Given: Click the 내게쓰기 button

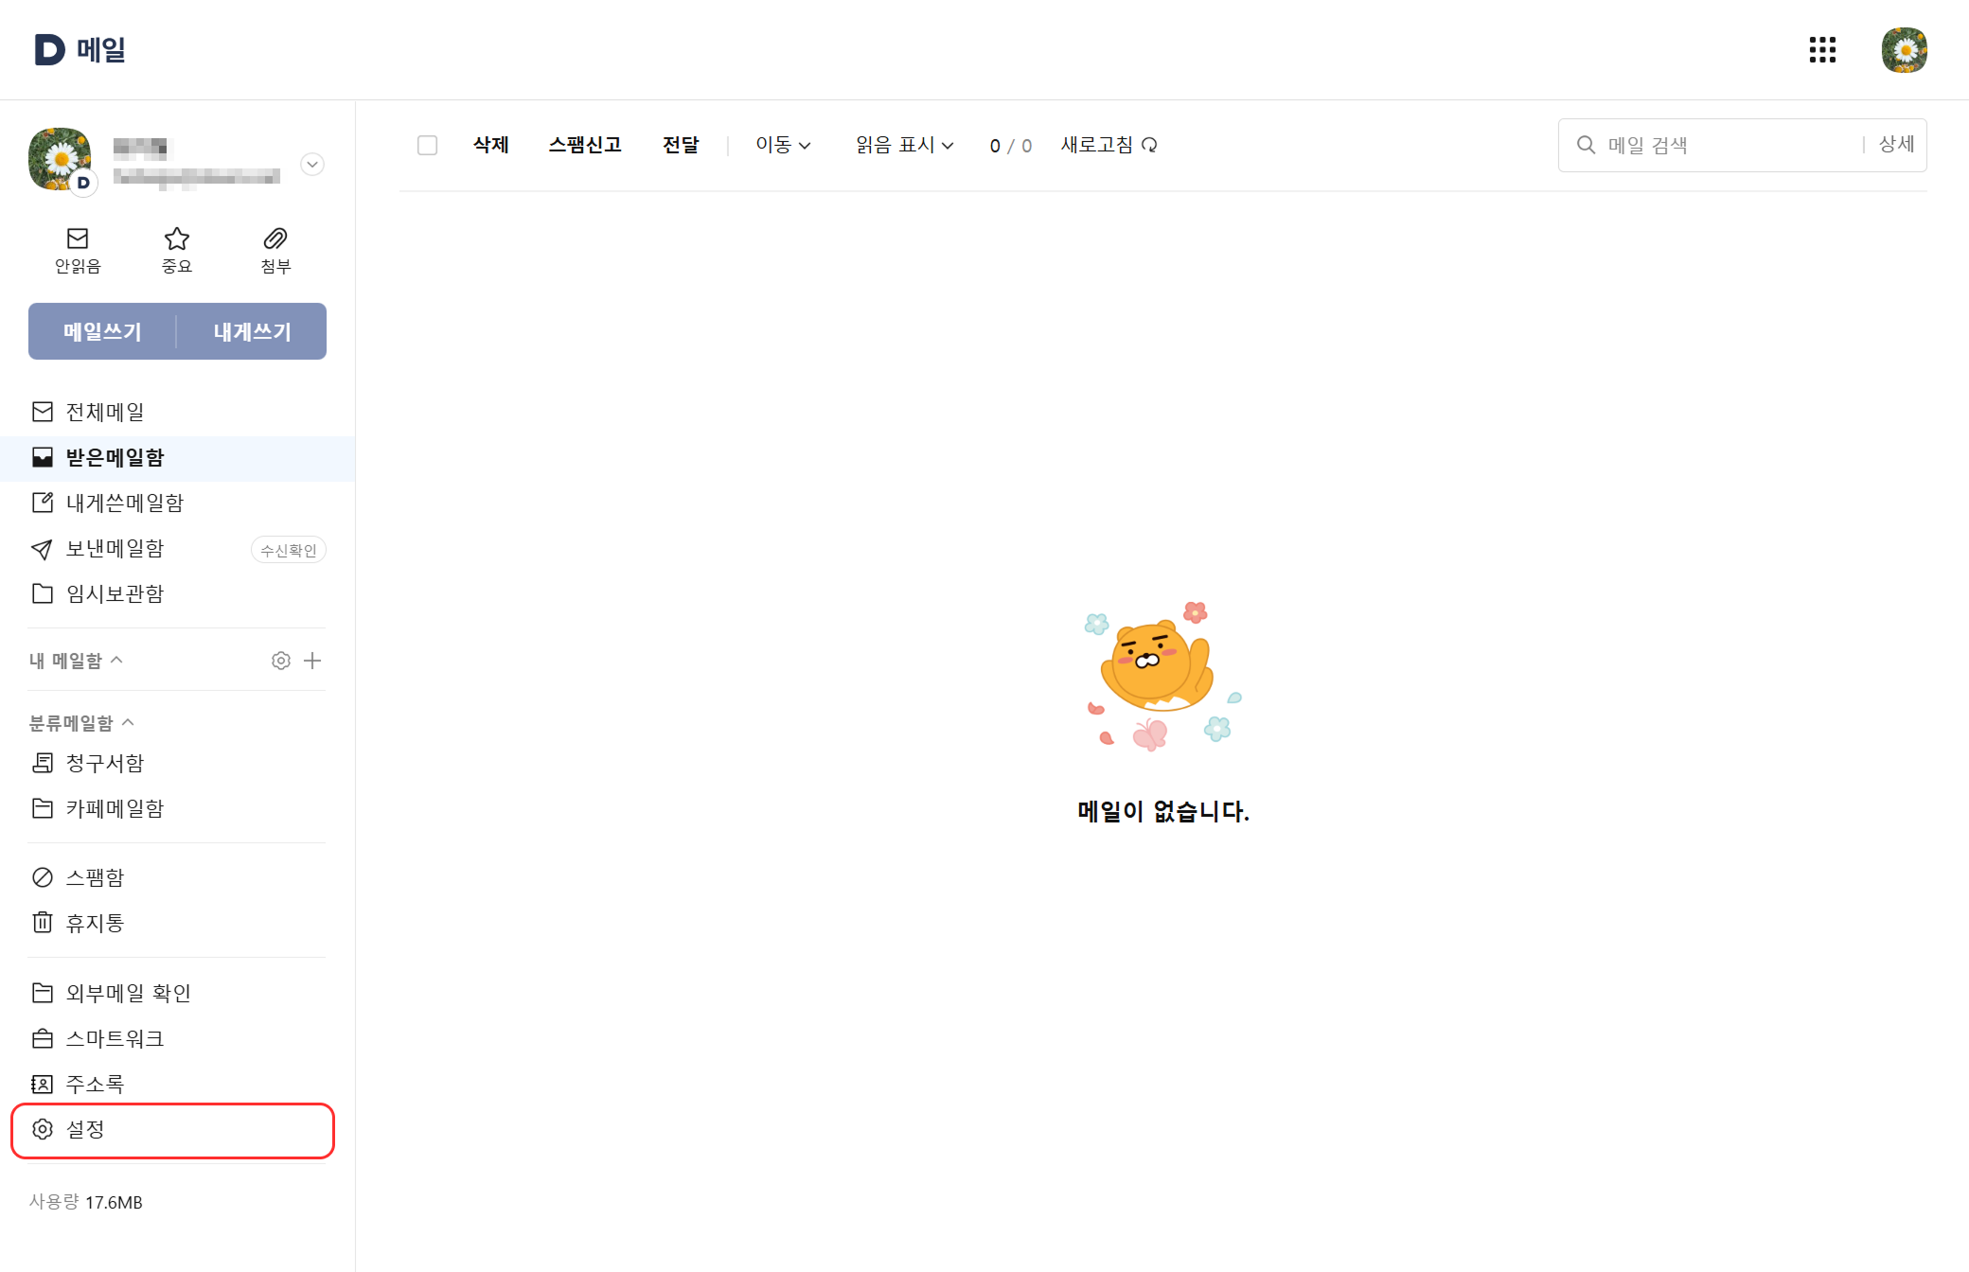Looking at the screenshot, I should pos(252,331).
